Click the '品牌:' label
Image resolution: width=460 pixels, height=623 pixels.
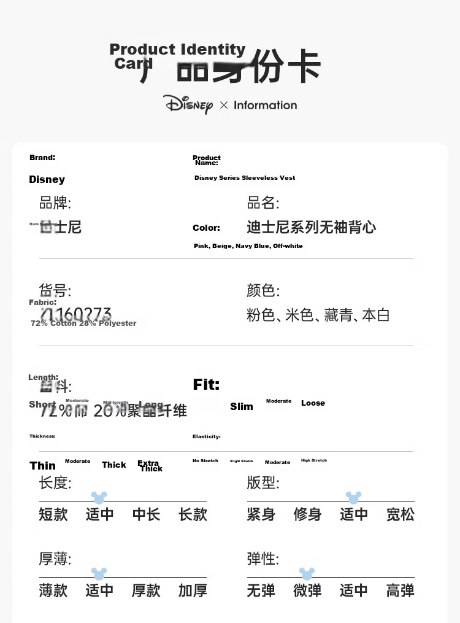pos(55,203)
